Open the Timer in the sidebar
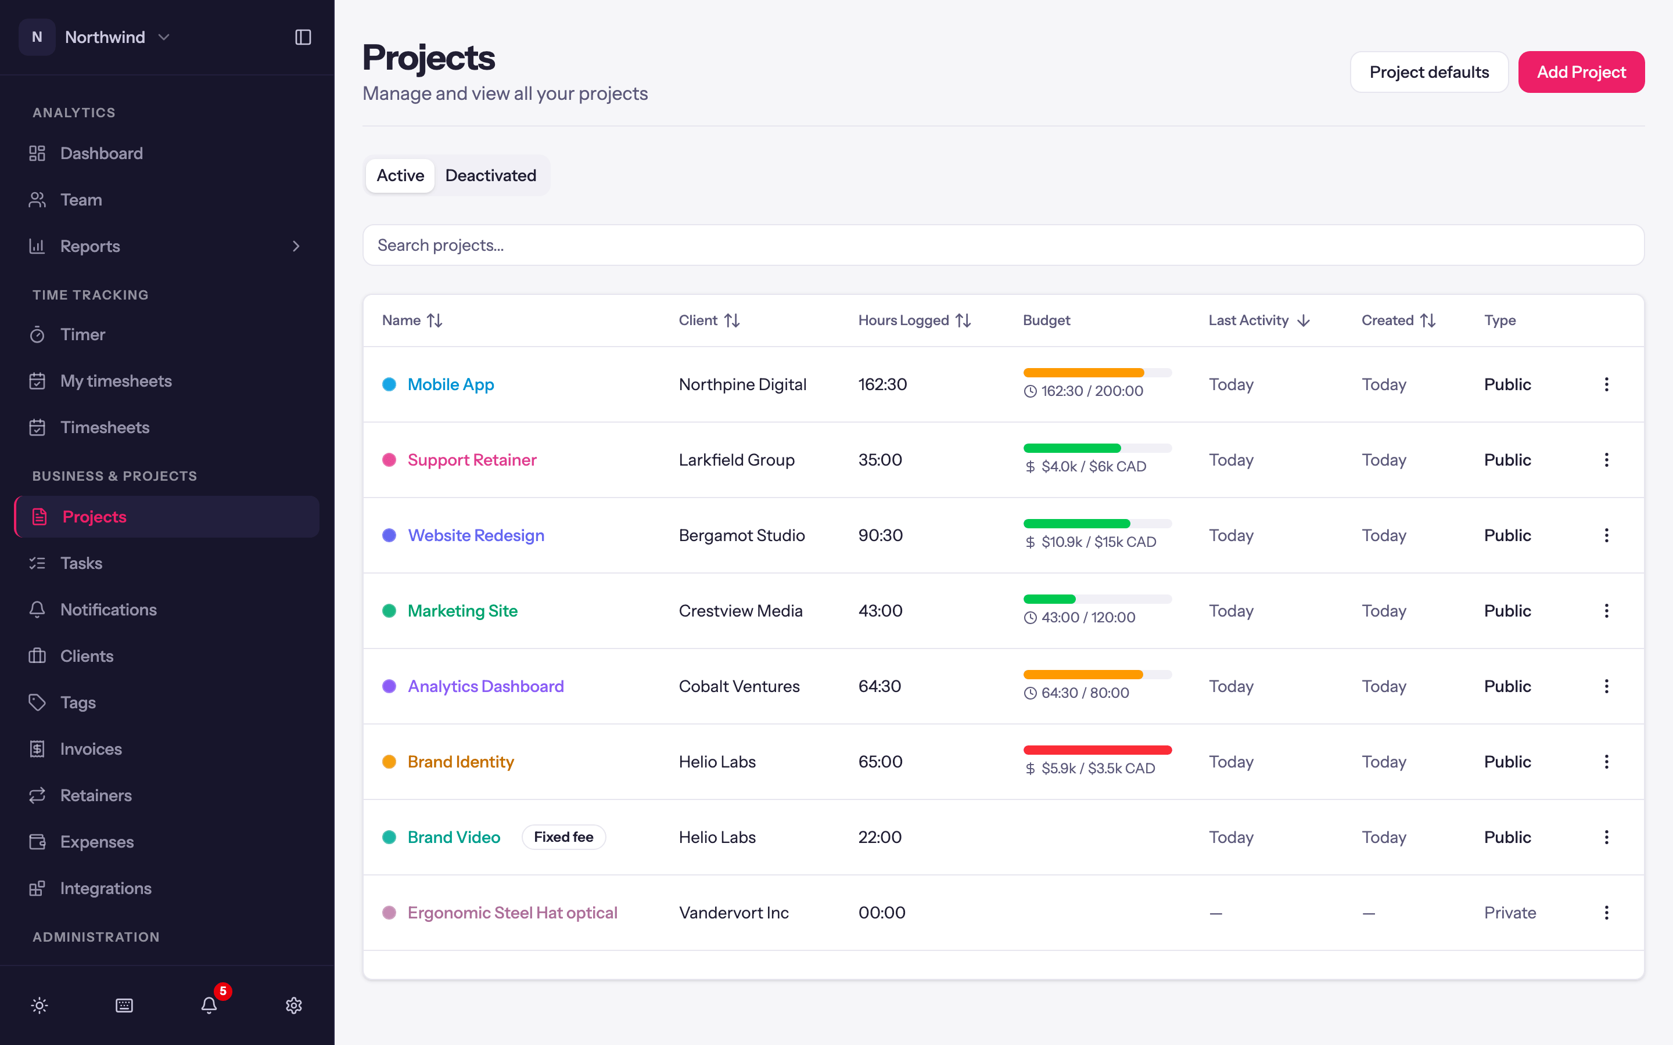This screenshot has height=1045, width=1673. tap(167, 334)
